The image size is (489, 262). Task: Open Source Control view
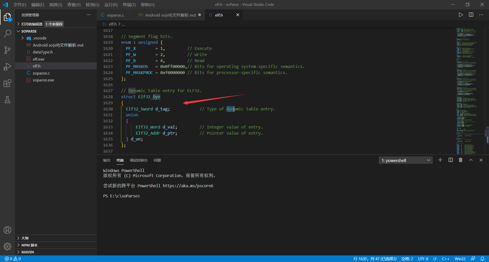(7, 50)
